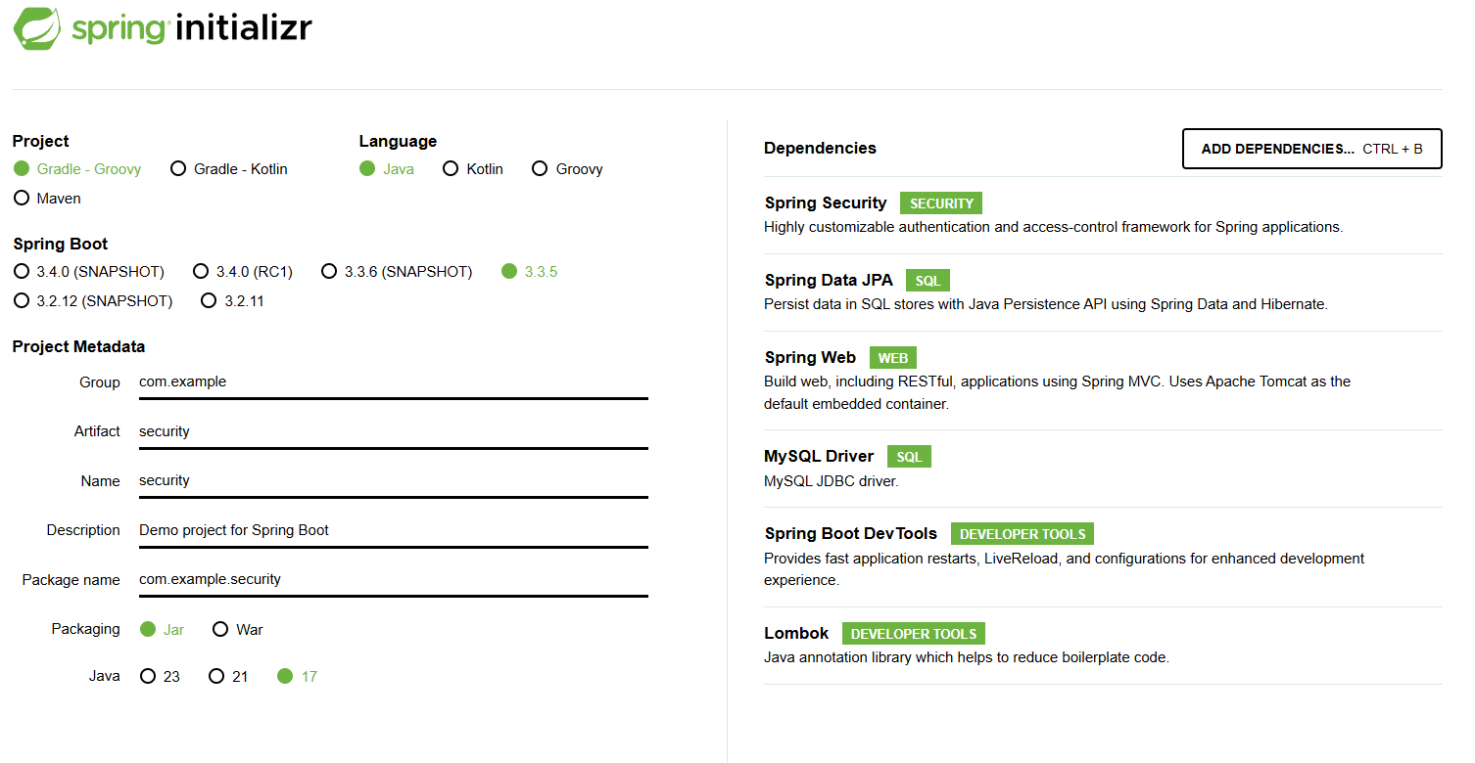Viewport: 1475px width, 763px height.
Task: Choose Maven as the project type
Action: tap(48, 199)
